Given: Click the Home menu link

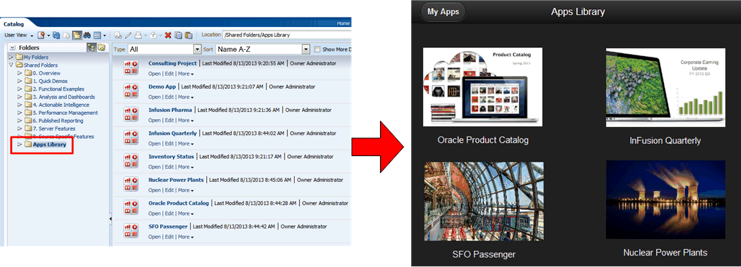Looking at the screenshot, I should (343, 23).
